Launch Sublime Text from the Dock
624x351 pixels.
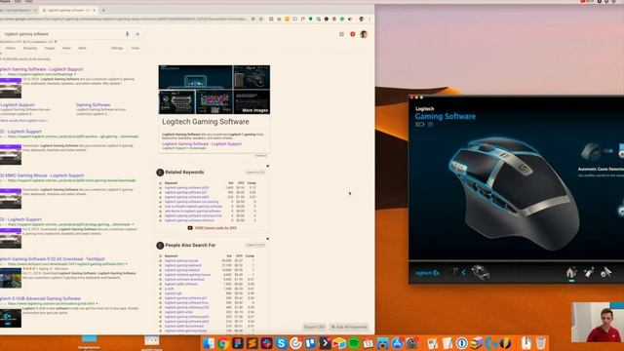pos(253,343)
